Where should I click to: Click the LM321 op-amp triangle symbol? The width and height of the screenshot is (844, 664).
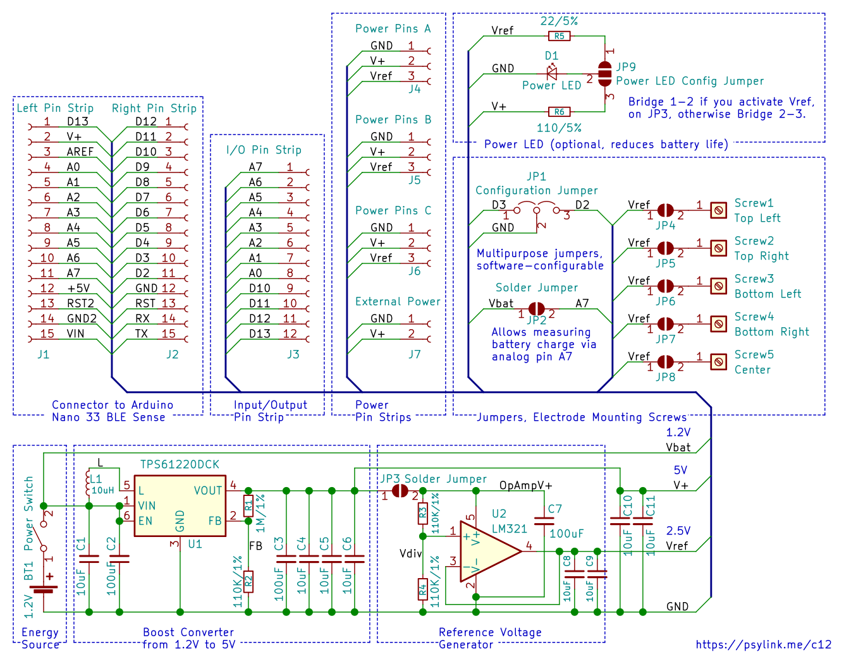490,552
